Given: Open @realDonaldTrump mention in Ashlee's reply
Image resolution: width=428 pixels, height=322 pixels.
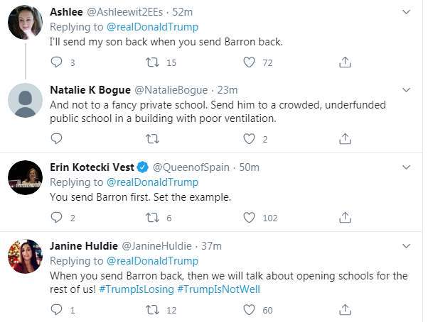Looking at the screenshot, I should [152, 27].
